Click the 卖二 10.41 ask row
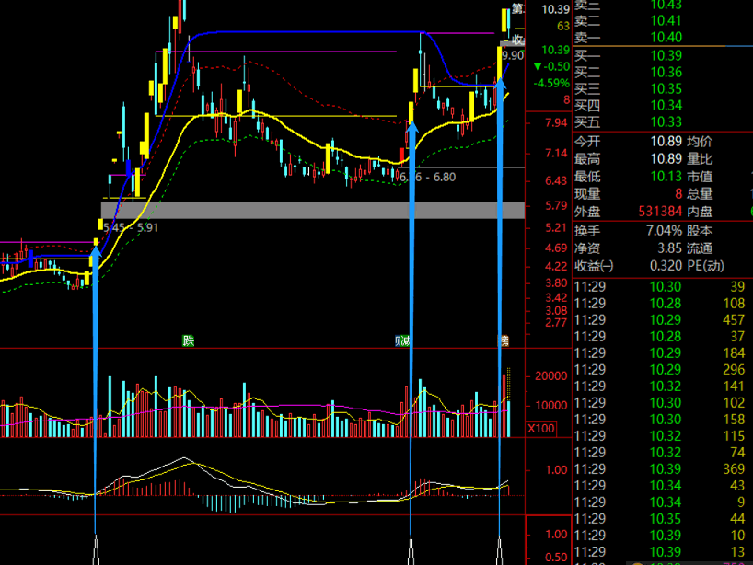 click(x=629, y=20)
